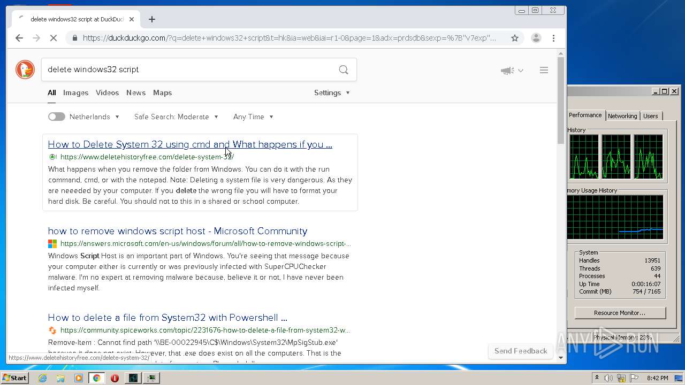Click the magnifier search button
Viewport: 685px width, 385px height.
click(x=344, y=70)
